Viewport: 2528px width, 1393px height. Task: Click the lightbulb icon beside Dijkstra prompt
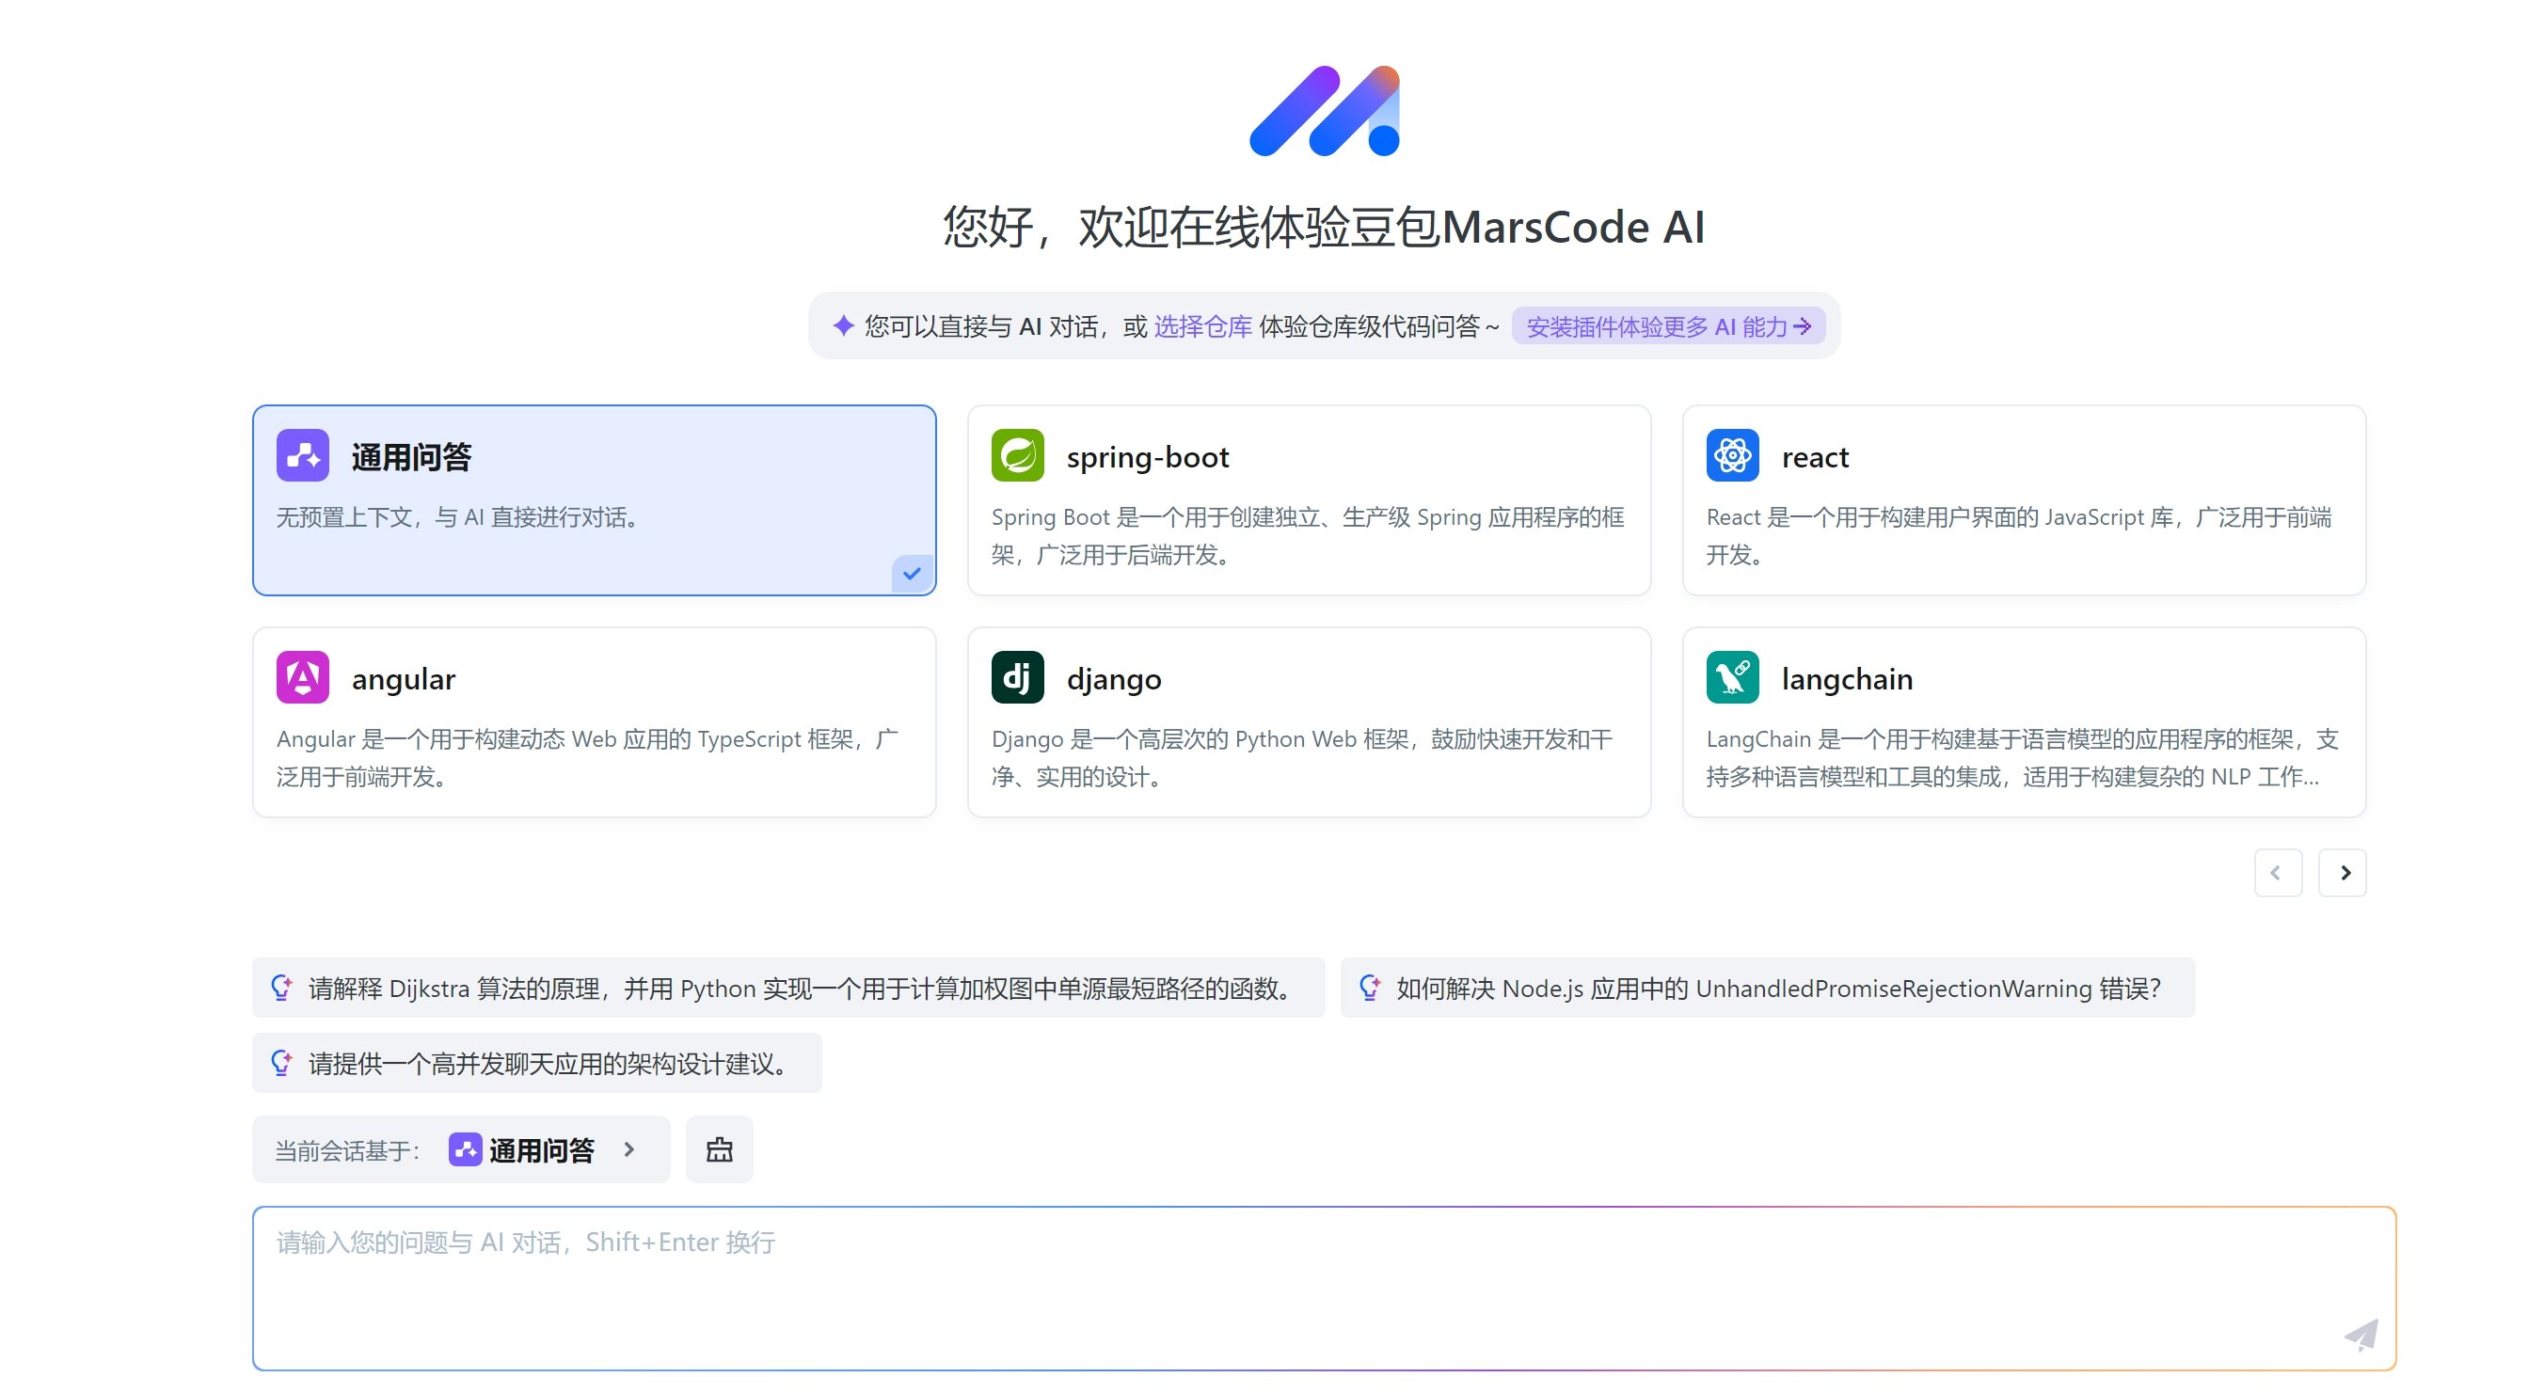point(281,988)
